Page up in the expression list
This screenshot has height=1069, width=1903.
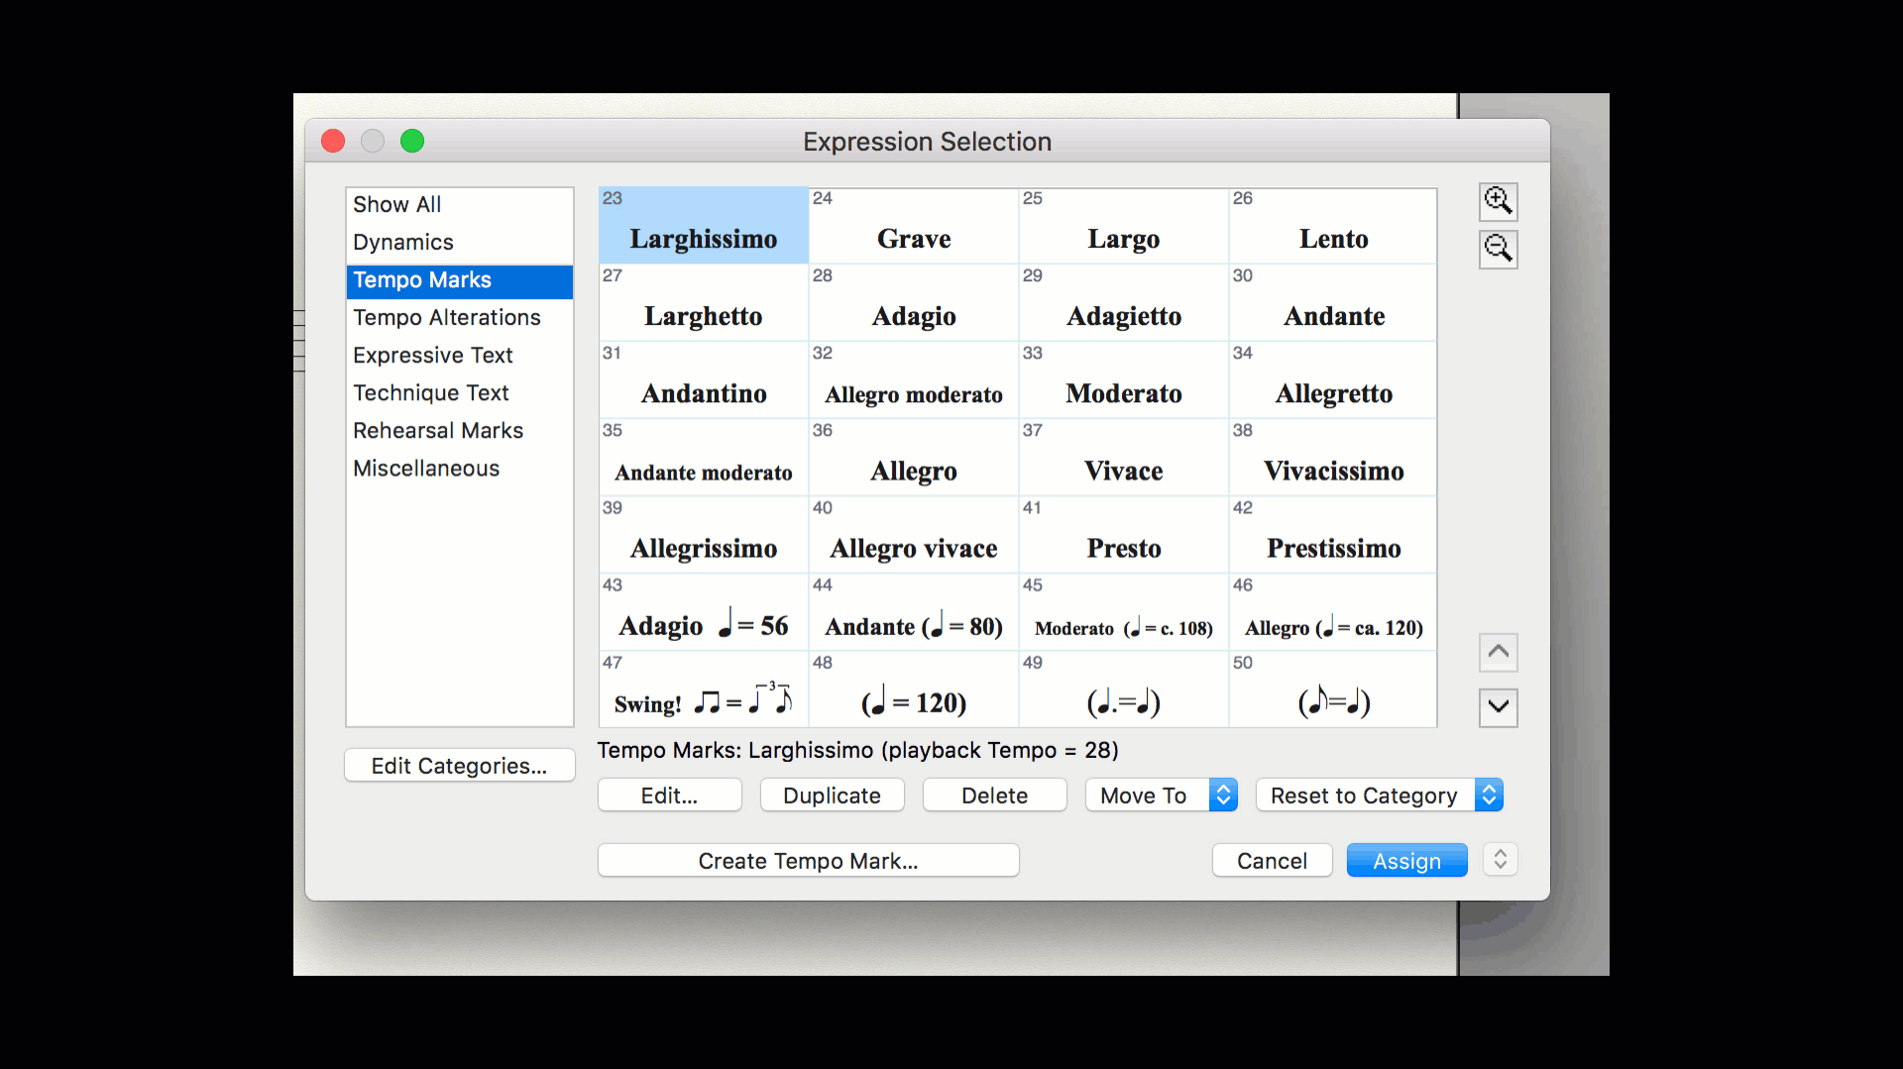[x=1498, y=652]
